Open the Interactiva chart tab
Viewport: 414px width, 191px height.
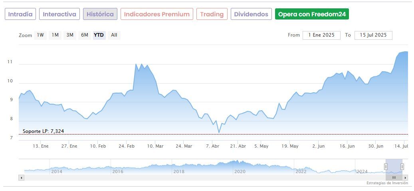coord(59,14)
